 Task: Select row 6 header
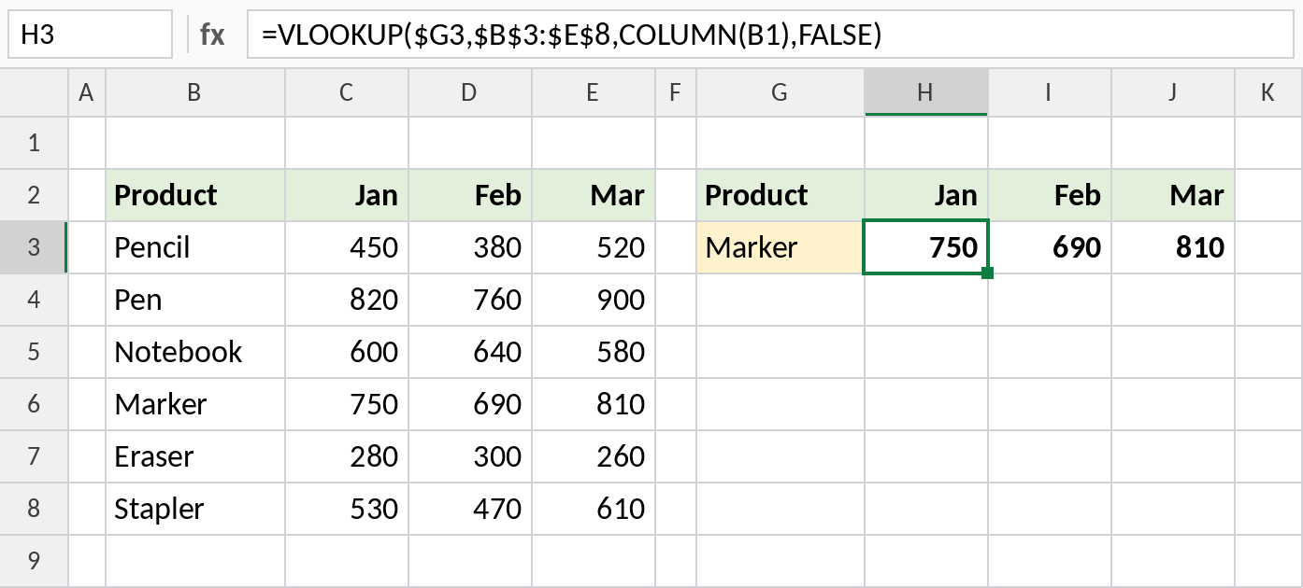(x=34, y=404)
